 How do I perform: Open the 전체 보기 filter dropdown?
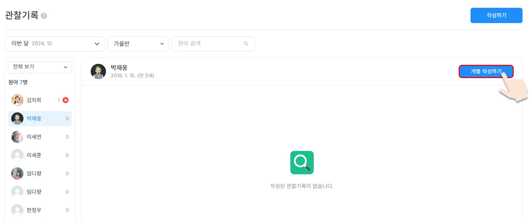40,67
